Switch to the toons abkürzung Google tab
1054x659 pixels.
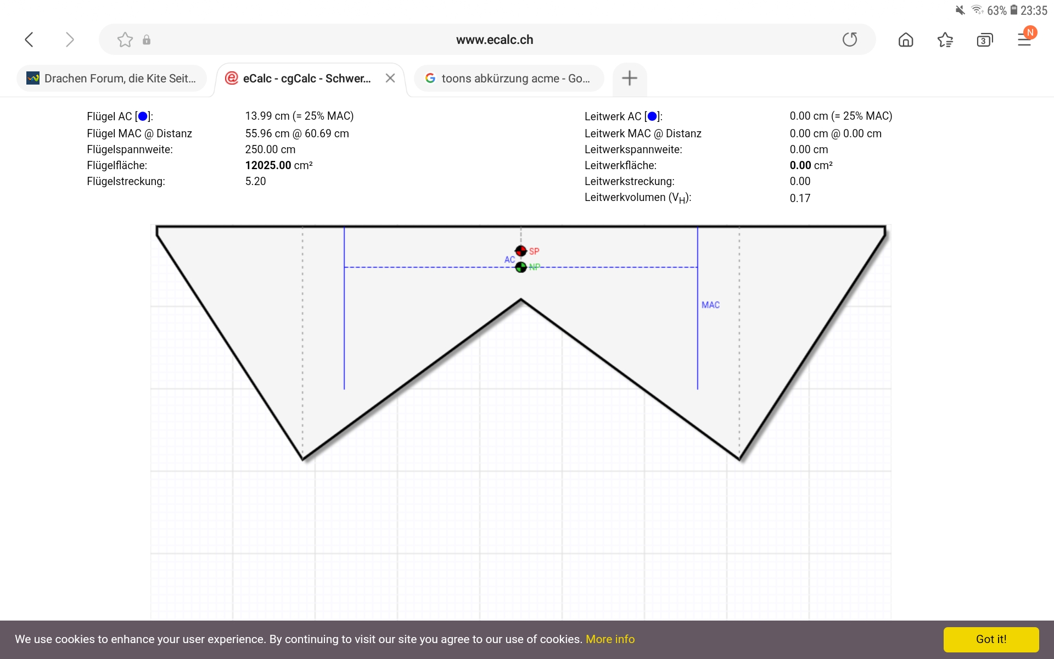[508, 79]
